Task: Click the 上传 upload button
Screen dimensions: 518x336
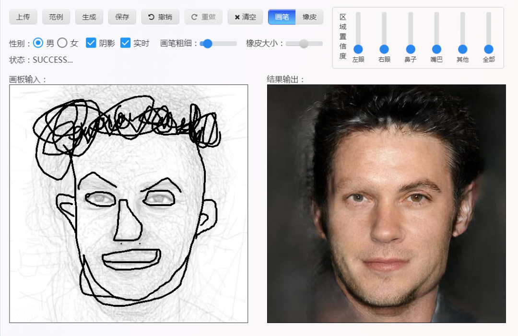Action: click(x=23, y=17)
